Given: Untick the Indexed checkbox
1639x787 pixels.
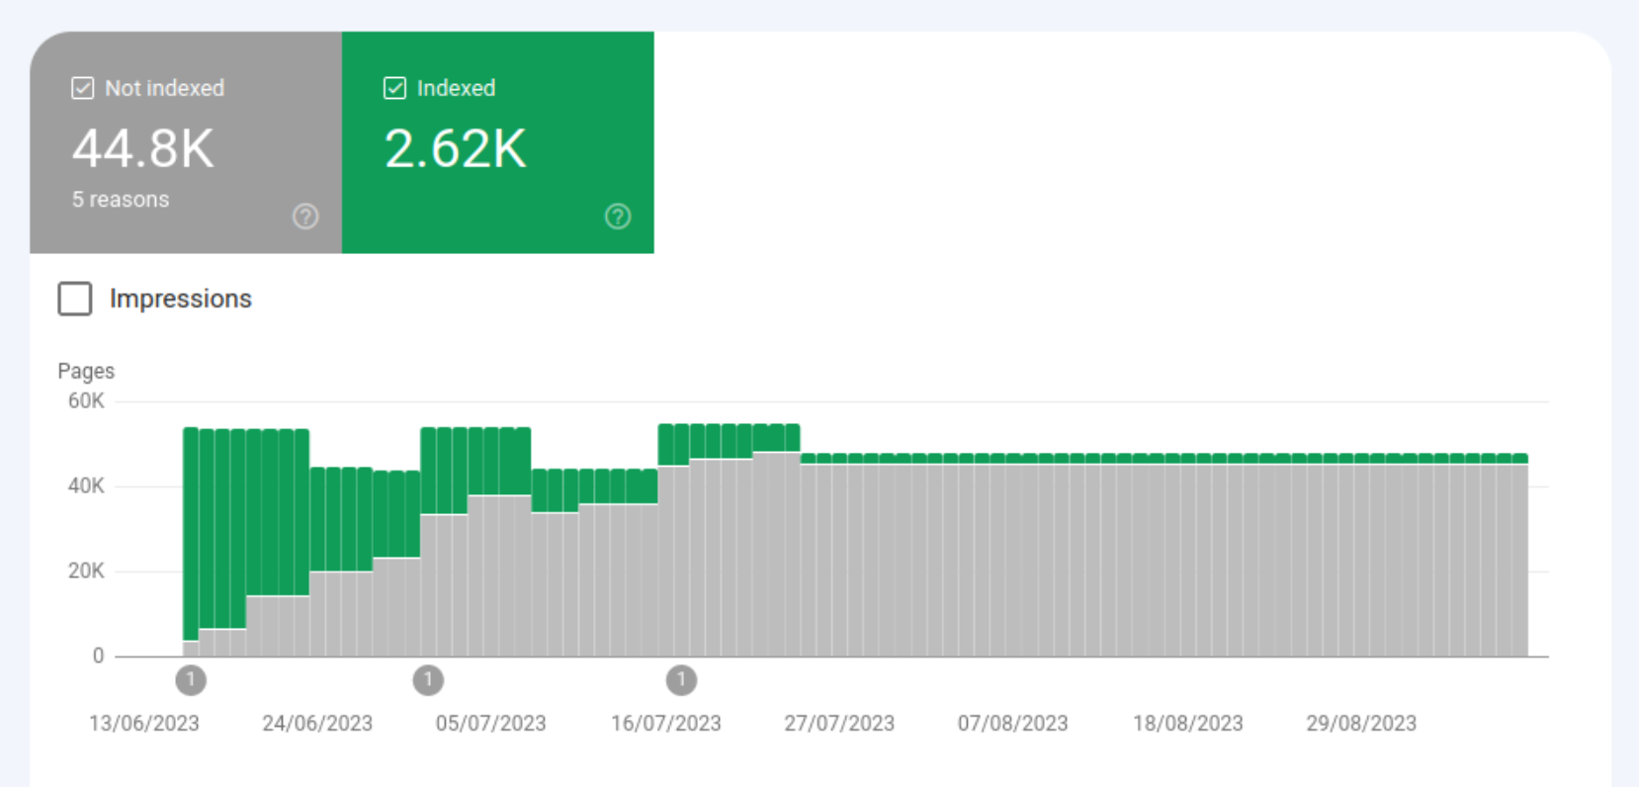Looking at the screenshot, I should [394, 88].
